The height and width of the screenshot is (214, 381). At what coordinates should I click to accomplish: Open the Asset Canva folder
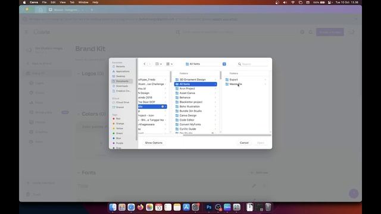[x=195, y=93]
